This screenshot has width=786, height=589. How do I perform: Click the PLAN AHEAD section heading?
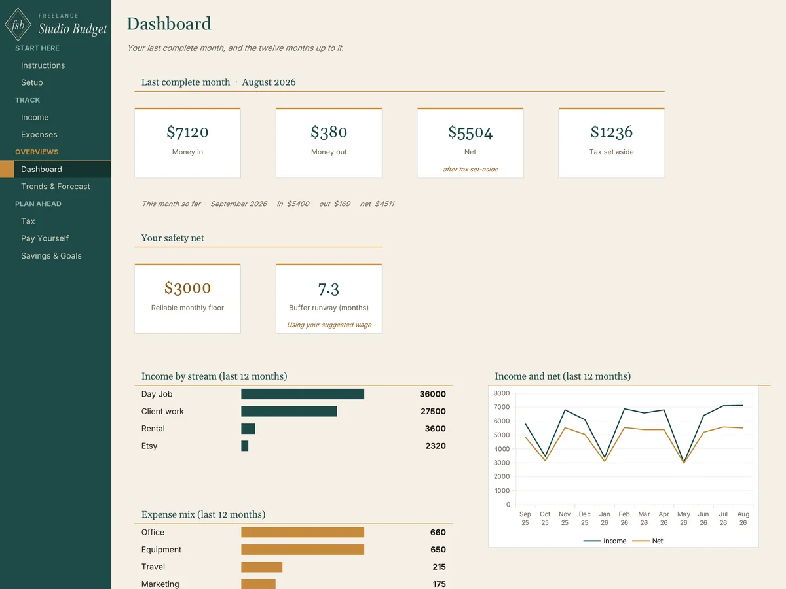[38, 204]
